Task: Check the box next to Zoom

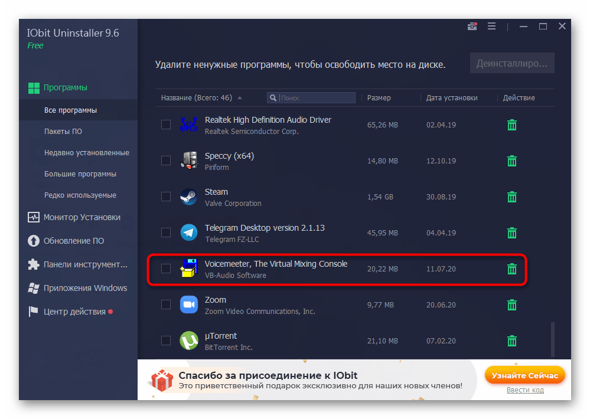Action: (x=166, y=305)
